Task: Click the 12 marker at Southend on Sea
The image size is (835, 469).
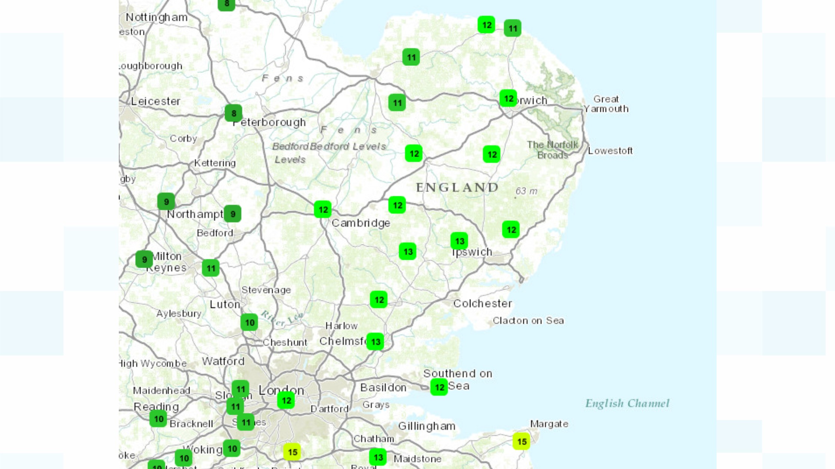Action: (x=439, y=387)
